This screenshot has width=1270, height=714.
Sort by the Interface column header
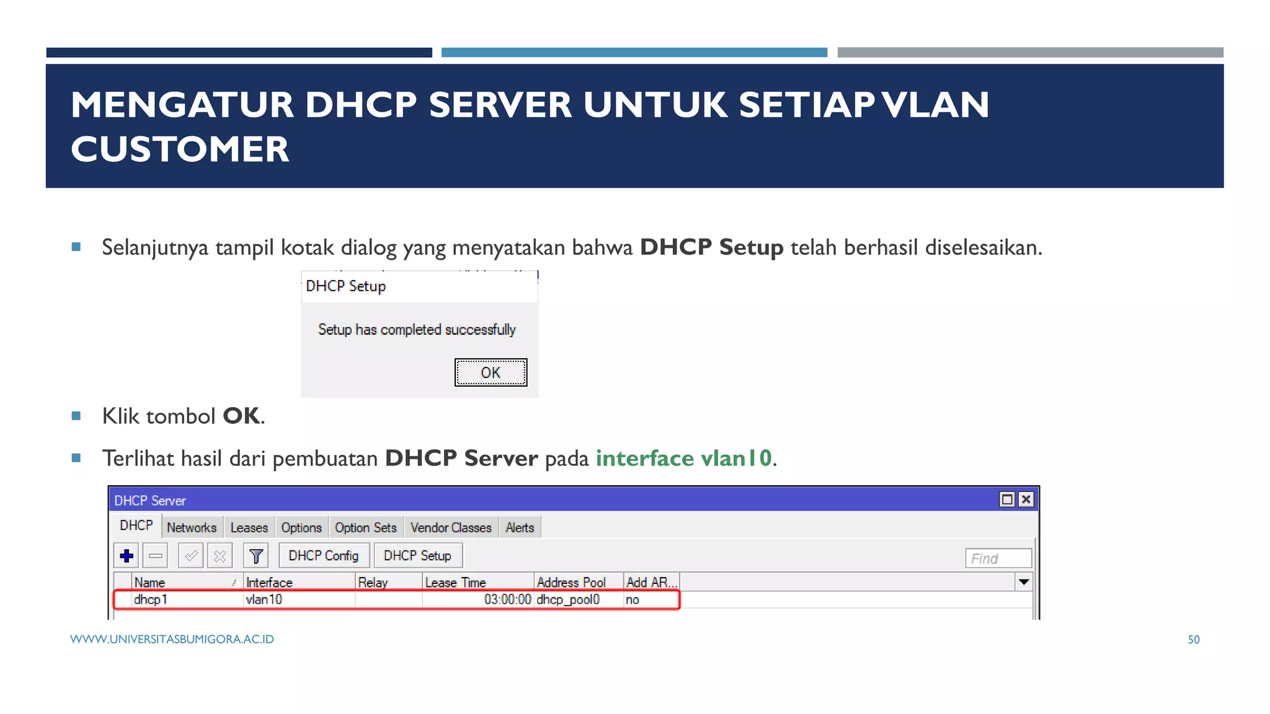[x=299, y=583]
